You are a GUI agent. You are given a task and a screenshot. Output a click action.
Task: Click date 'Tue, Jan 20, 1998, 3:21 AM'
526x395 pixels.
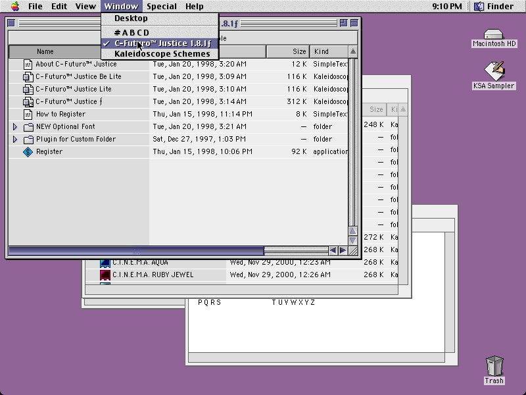pyautogui.click(x=200, y=126)
